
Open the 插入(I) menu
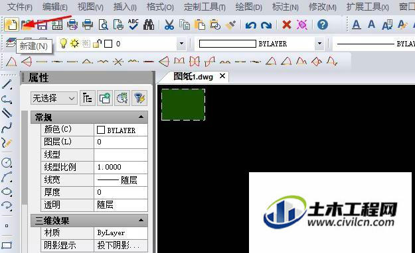click(x=125, y=7)
